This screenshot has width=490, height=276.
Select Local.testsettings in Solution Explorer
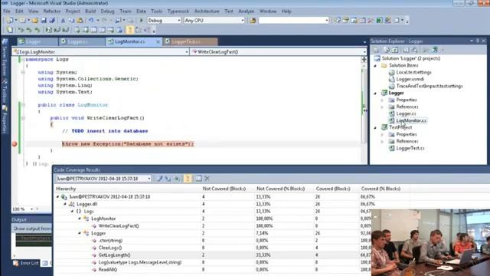[x=413, y=72]
